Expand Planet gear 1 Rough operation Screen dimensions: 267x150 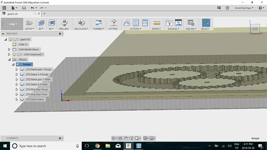point(17,69)
